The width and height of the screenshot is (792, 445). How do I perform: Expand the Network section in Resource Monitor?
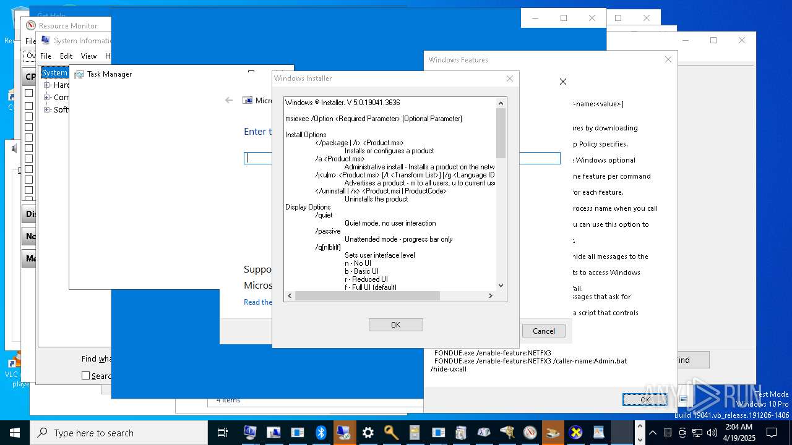coord(30,236)
